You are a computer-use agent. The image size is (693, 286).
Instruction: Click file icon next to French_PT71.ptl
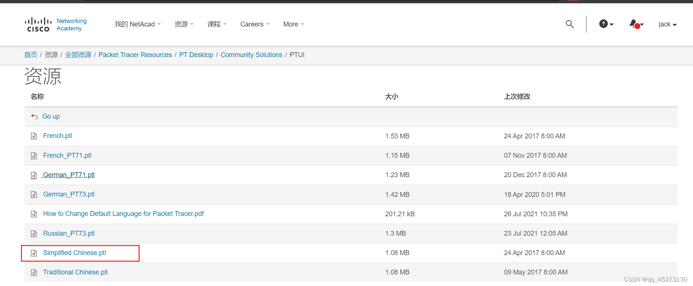tap(34, 156)
